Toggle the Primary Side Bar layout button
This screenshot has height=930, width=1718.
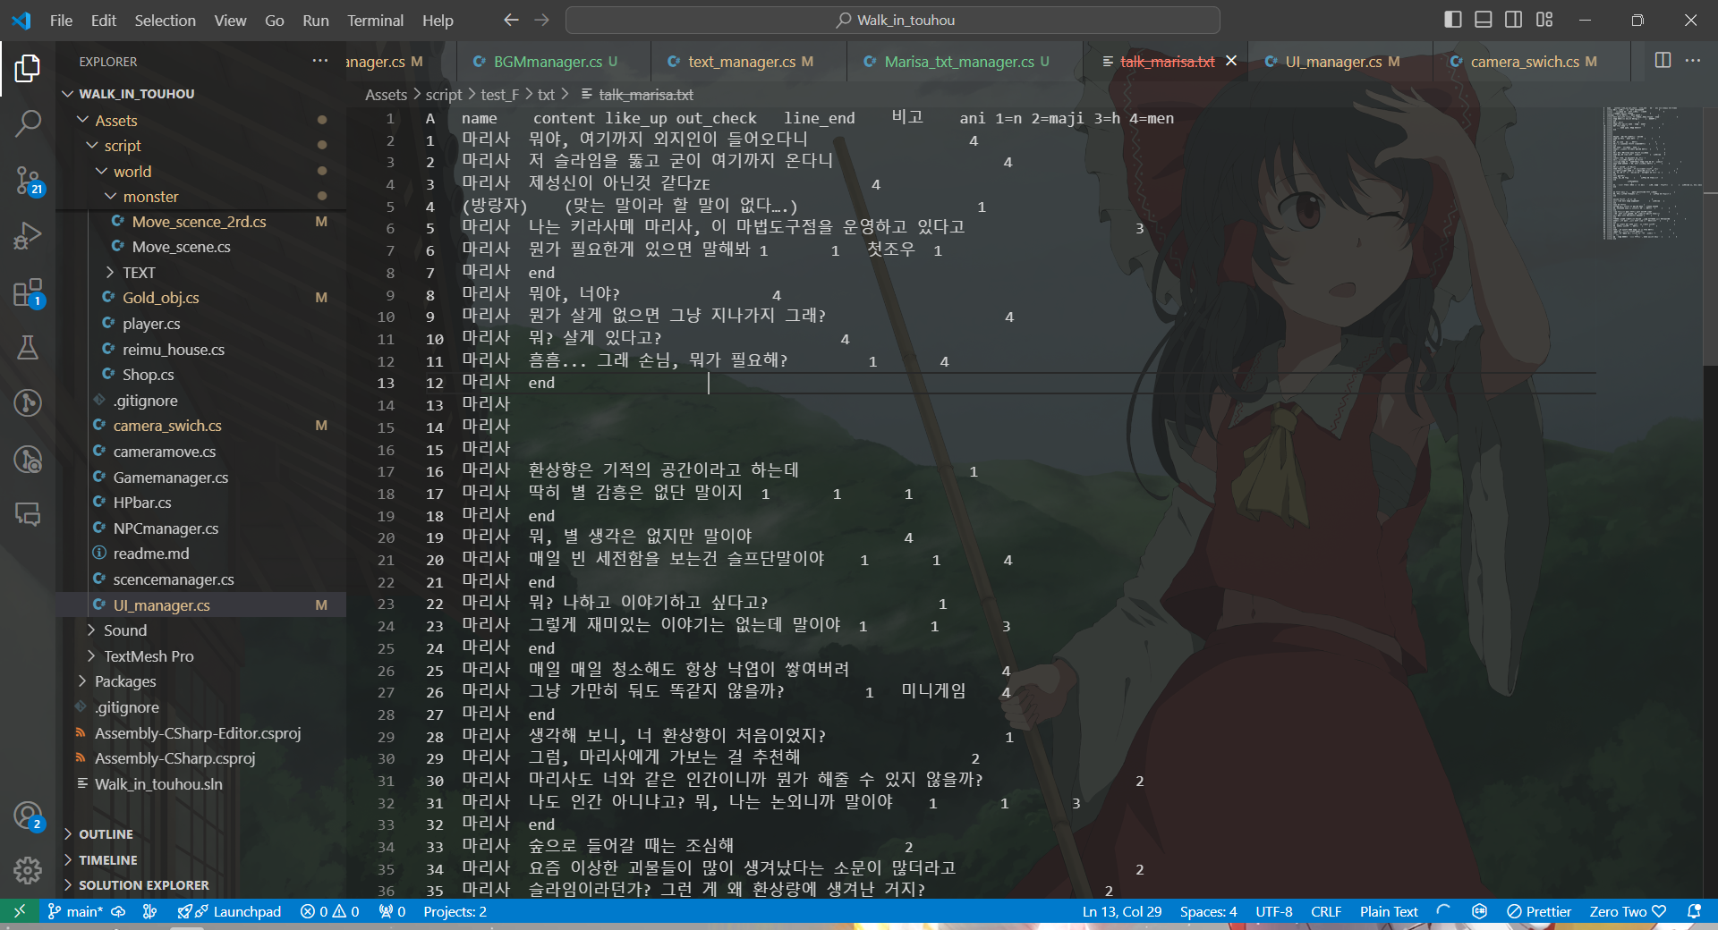(1453, 20)
